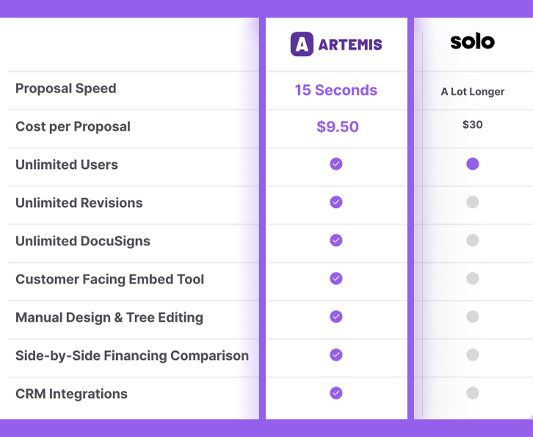
Task: Click the $9.50 cost per proposal value
Action: [338, 127]
